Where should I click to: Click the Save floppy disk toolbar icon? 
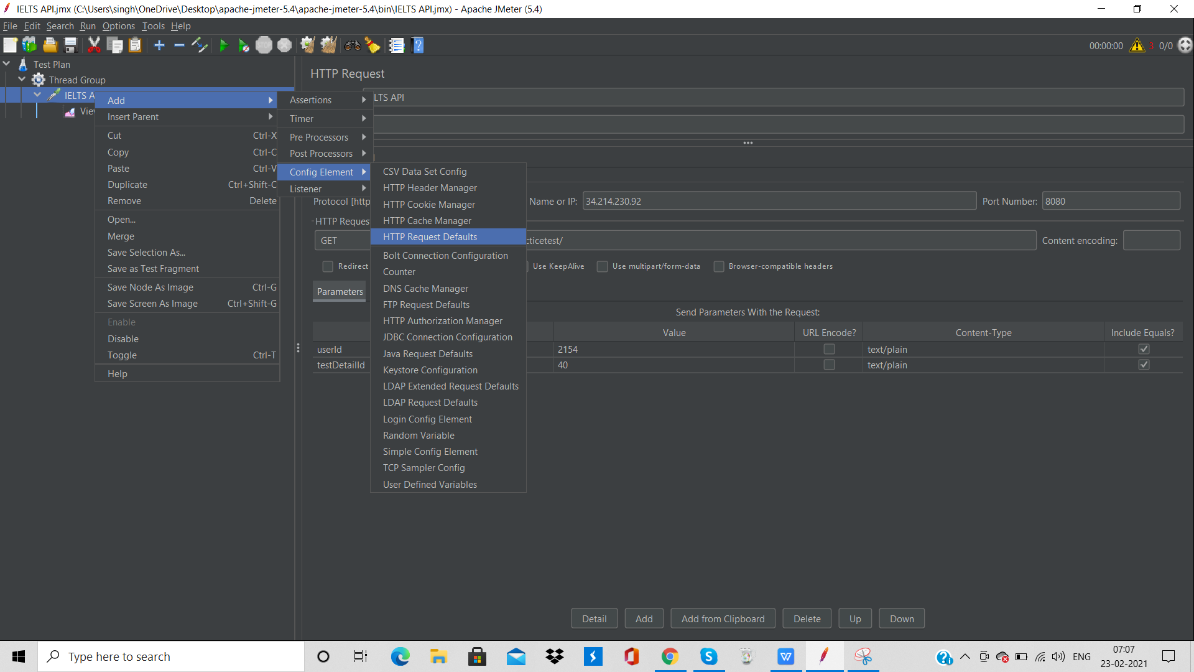(70, 45)
